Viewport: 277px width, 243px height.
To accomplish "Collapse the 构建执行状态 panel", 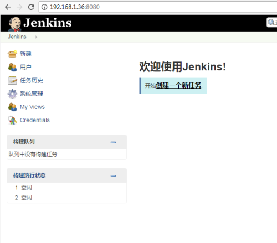I will [113, 176].
